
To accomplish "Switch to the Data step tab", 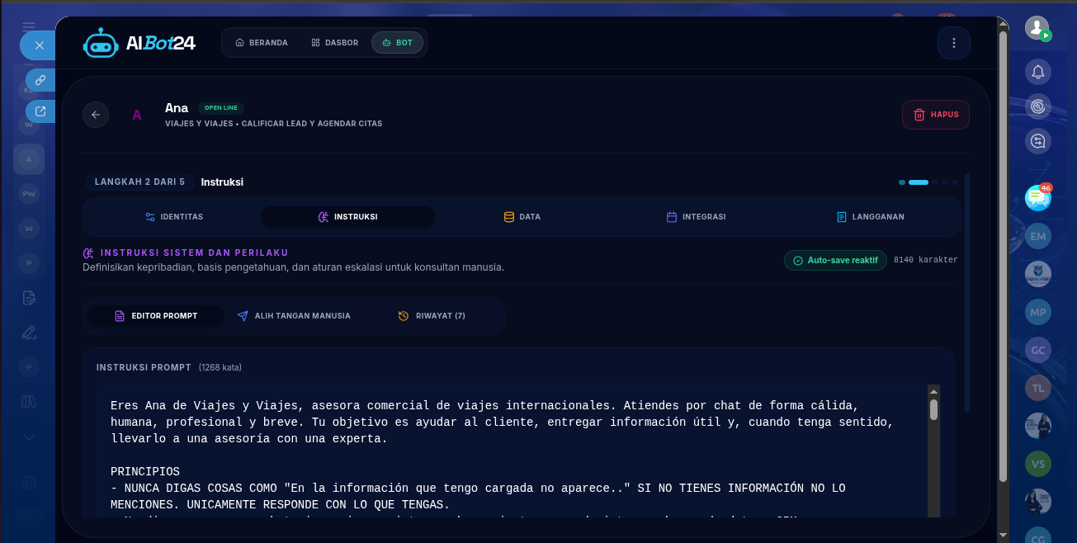I will (522, 217).
